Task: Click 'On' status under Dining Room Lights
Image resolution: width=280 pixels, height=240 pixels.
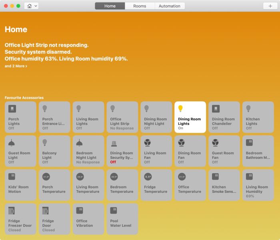Action: tap(180, 128)
